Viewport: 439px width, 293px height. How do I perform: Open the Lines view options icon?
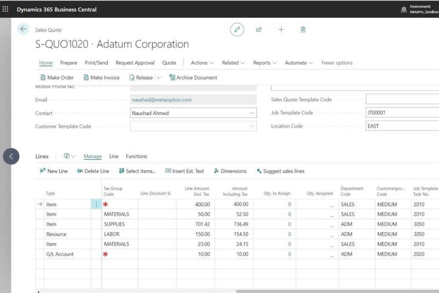[69, 156]
